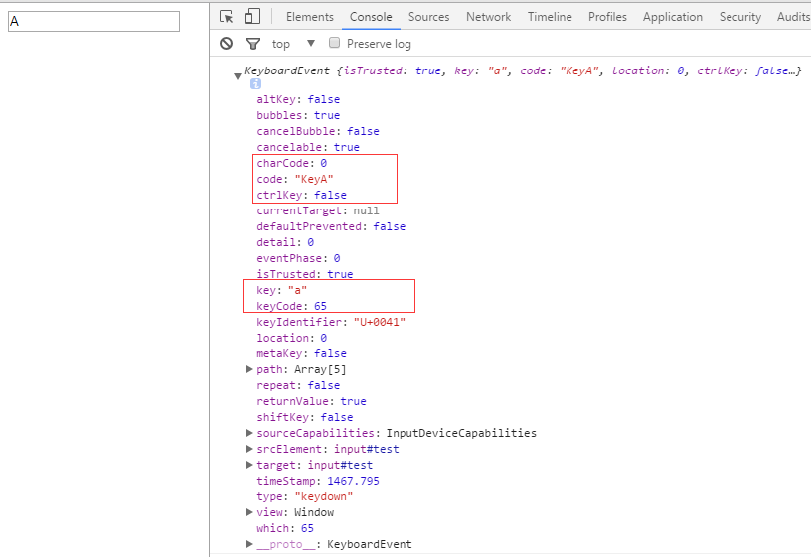
Task: Clear the console with the ban icon
Action: [226, 44]
